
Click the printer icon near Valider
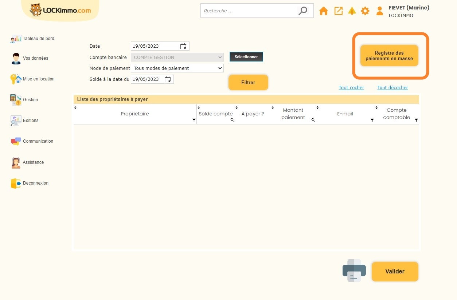tap(354, 271)
